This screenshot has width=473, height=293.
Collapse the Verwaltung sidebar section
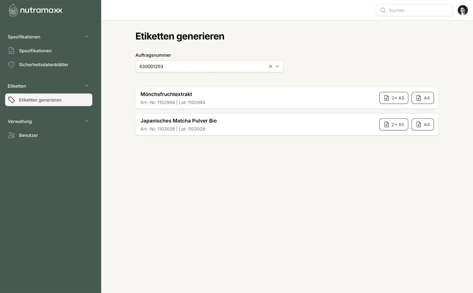click(87, 121)
